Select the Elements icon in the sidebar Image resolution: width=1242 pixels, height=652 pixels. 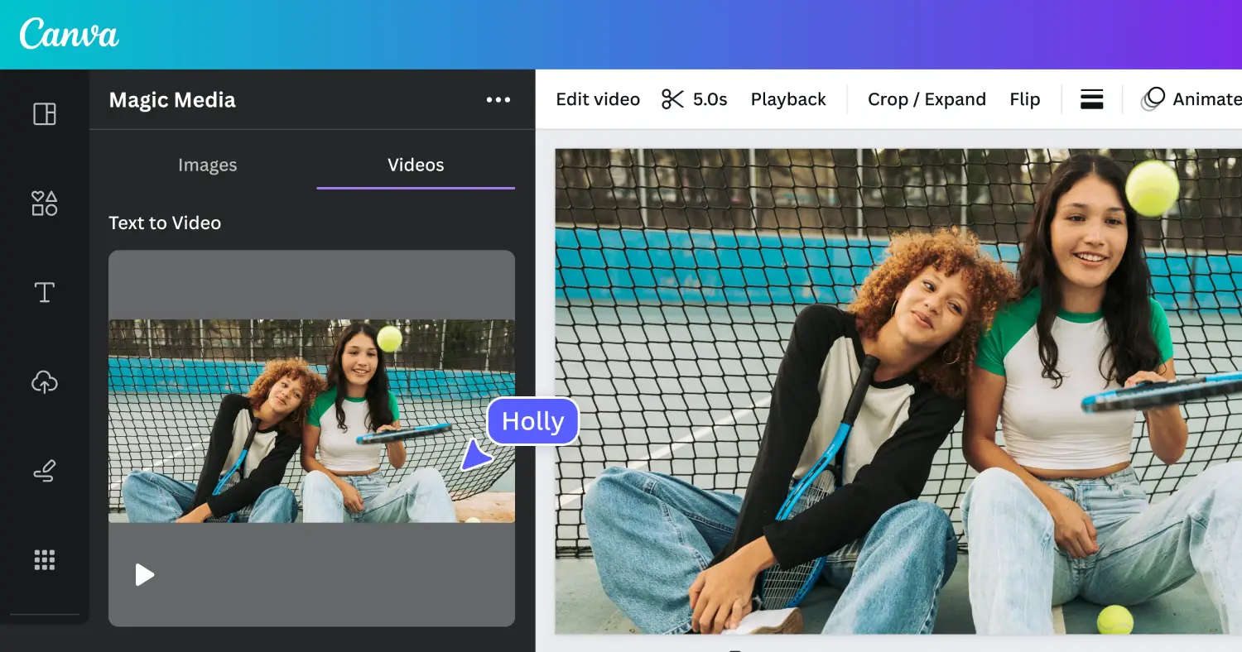(45, 203)
